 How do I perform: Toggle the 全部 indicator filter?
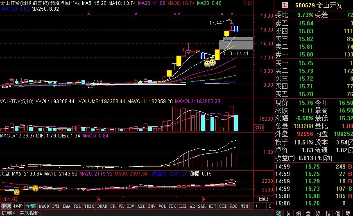click(31, 206)
